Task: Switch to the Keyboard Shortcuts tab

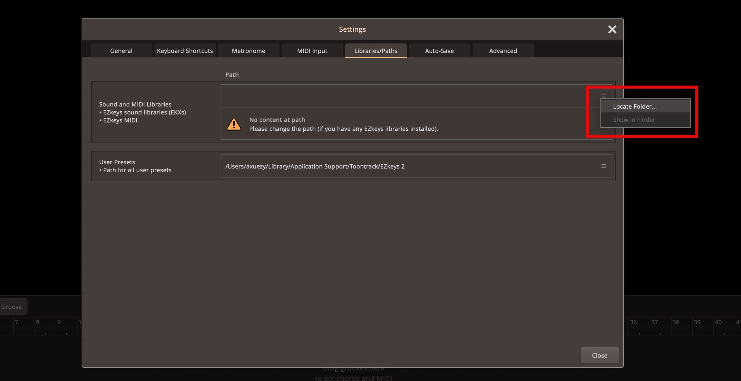Action: (185, 51)
